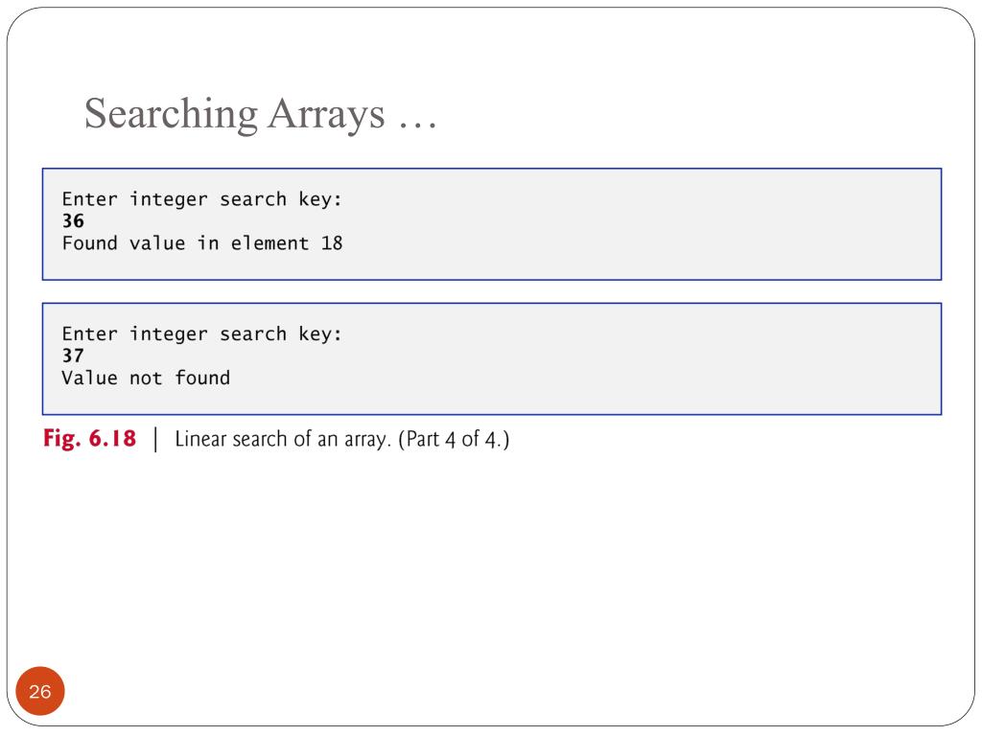Click the word 'found' in the second box
This screenshot has height=736, width=982.
(202, 378)
